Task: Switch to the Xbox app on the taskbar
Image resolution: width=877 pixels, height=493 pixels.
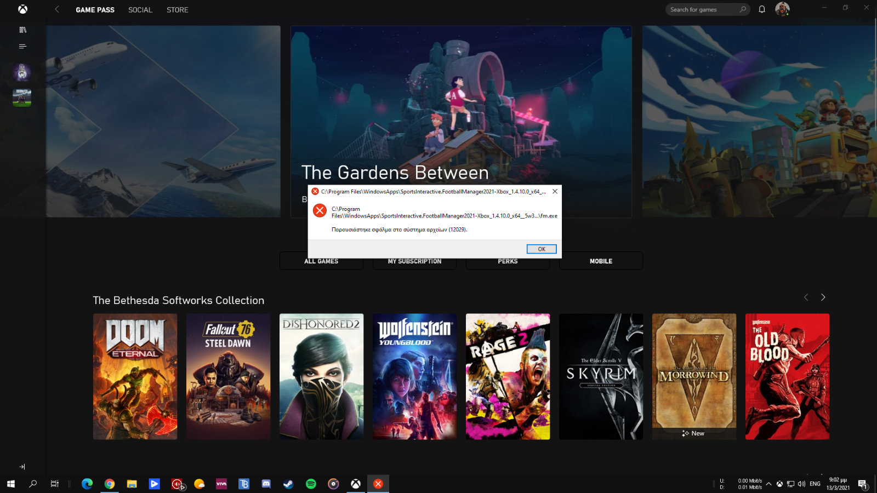Action: (x=356, y=484)
